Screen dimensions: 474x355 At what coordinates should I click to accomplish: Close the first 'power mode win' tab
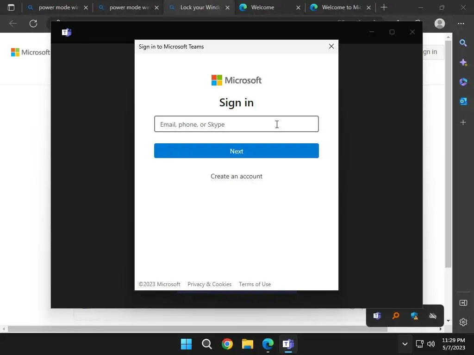pos(86,7)
